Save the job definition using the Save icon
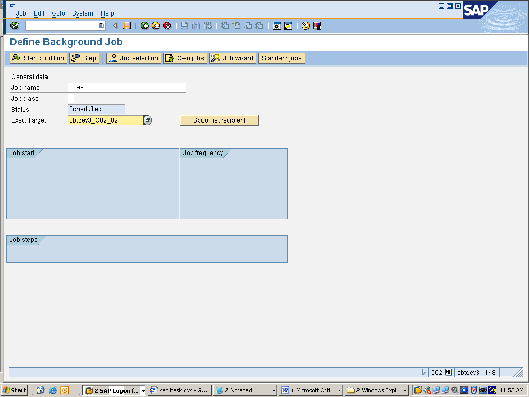The height and width of the screenshot is (397, 529). tap(127, 25)
